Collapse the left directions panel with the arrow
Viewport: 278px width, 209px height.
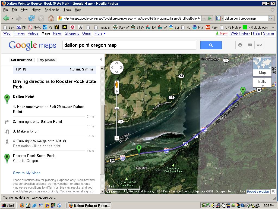(x=101, y=59)
